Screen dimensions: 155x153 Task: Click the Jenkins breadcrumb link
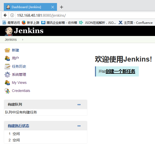pyautogui.click(x=11, y=40)
